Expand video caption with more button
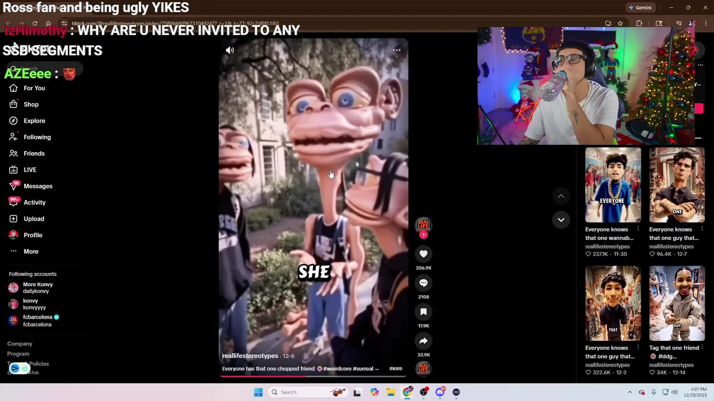The image size is (714, 401). (395, 368)
